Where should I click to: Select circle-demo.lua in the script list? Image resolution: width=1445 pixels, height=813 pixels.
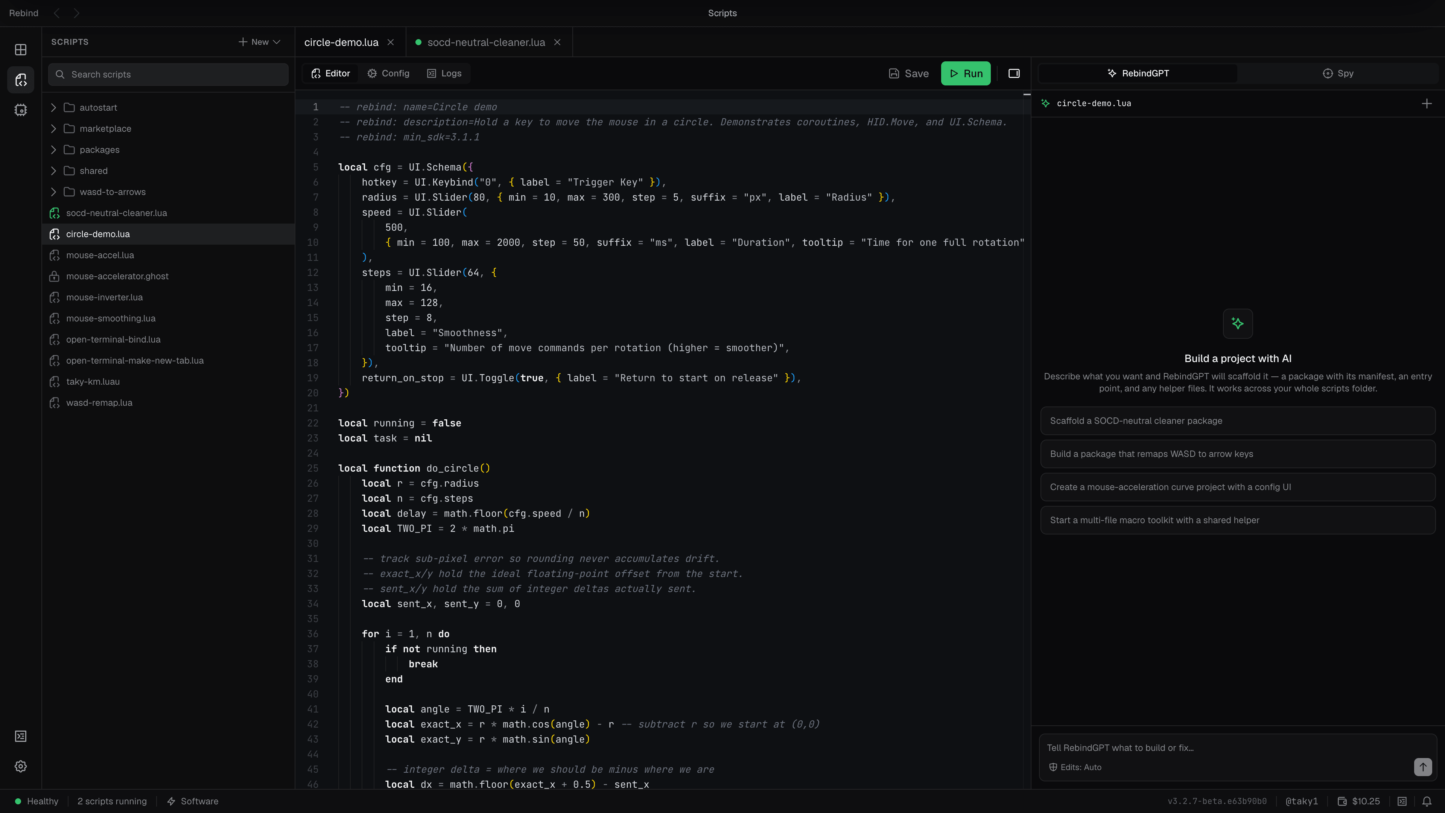168,234
